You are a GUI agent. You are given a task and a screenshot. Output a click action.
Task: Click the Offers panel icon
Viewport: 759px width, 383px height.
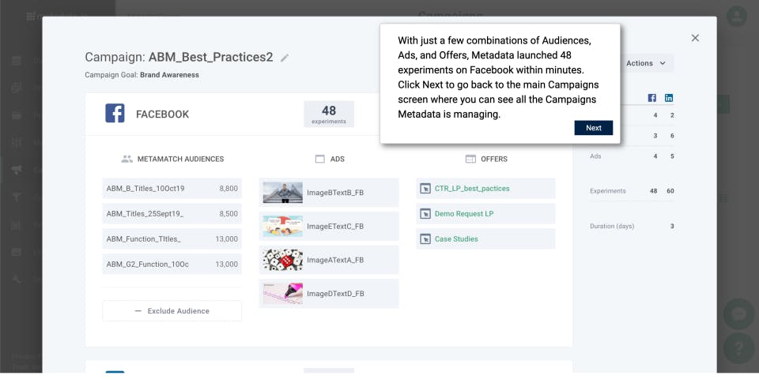click(470, 159)
